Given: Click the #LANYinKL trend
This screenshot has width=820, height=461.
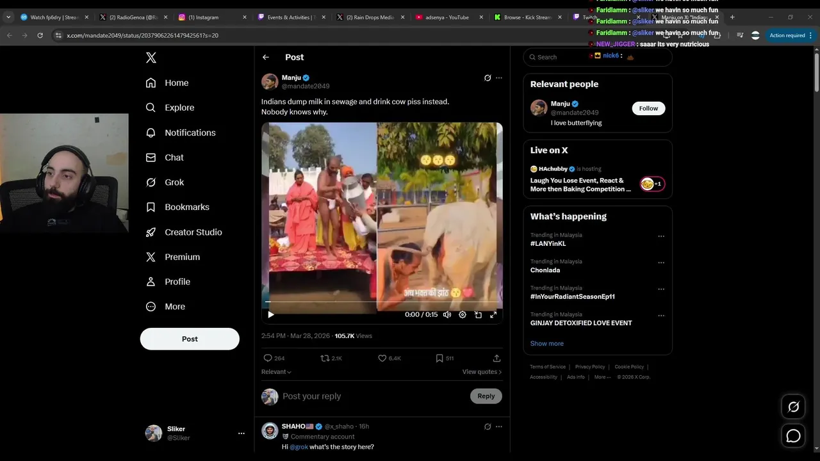Looking at the screenshot, I should coord(548,244).
